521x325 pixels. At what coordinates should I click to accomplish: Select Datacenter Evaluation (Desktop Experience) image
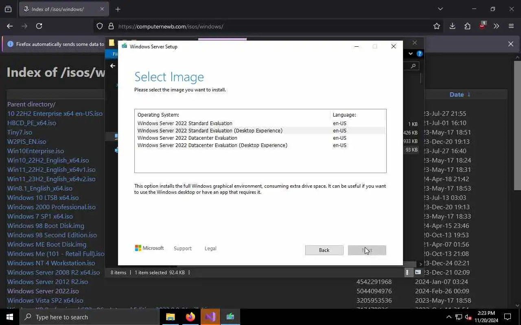click(260, 145)
